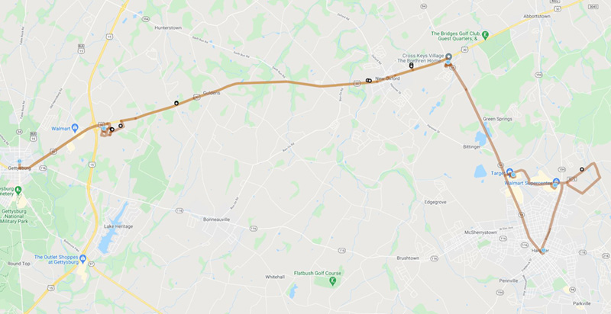Click the black route marker near Guldens
The width and height of the screenshot is (611, 314).
[176, 103]
